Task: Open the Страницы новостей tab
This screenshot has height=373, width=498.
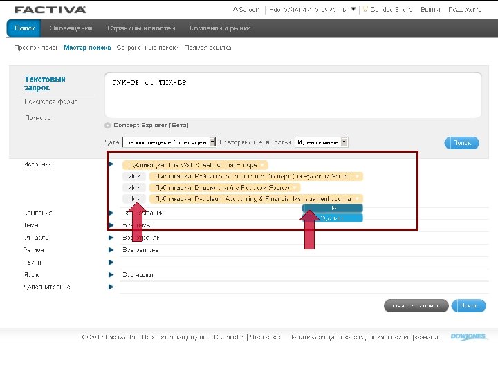Action: pyautogui.click(x=141, y=28)
